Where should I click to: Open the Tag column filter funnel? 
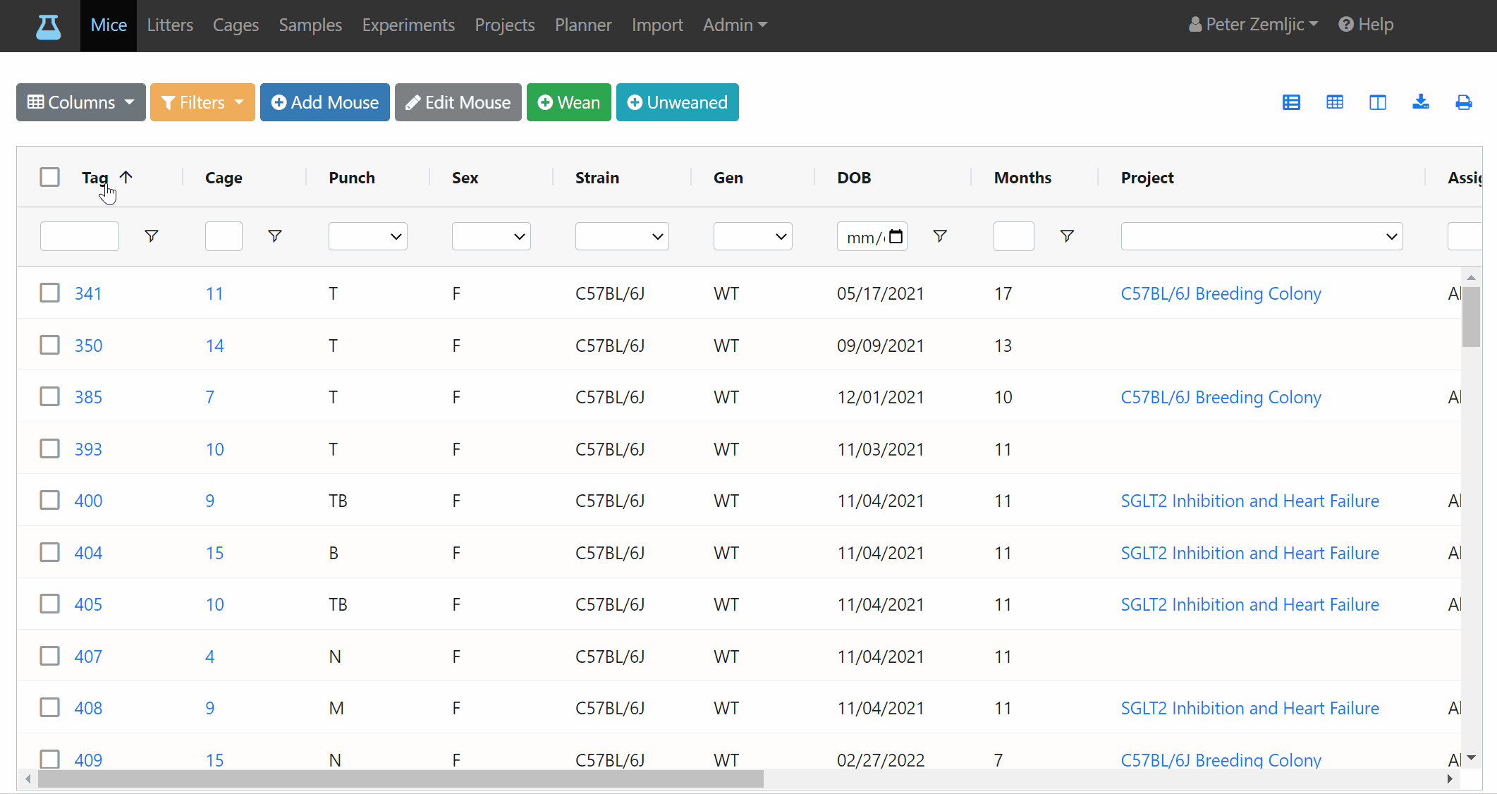(151, 236)
